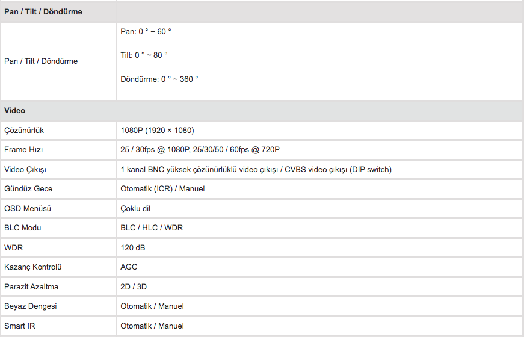Click the Smart IR label cell
This screenshot has width=524, height=337.
pos(58,326)
